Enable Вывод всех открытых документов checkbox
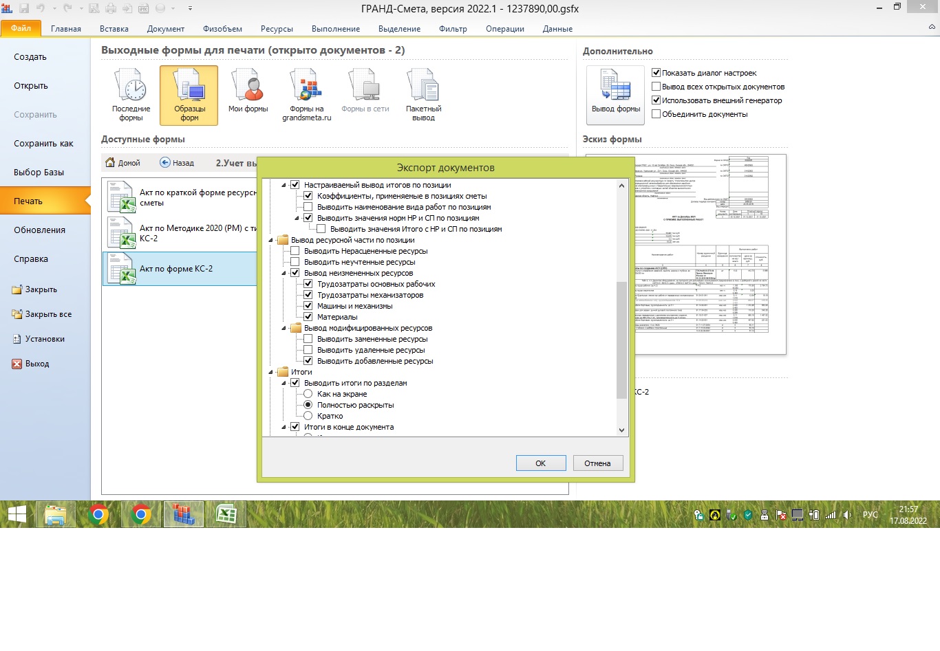 click(656, 87)
